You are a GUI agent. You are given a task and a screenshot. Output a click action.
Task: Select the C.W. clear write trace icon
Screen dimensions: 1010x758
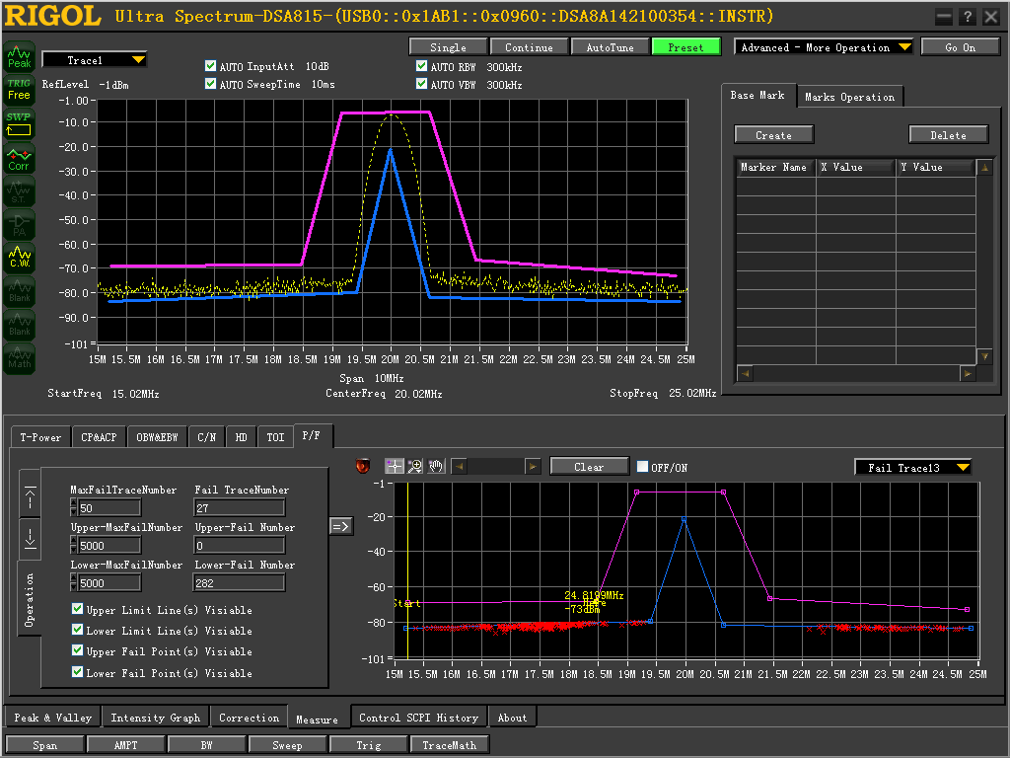coord(20,258)
